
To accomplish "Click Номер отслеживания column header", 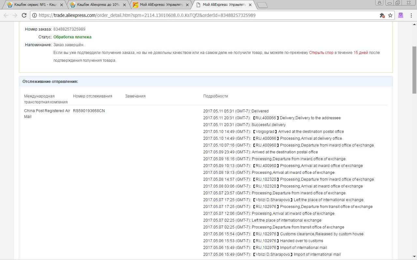I will click(x=93, y=96).
